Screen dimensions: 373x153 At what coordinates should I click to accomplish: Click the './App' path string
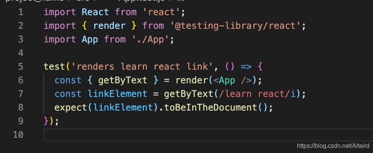[151, 39]
